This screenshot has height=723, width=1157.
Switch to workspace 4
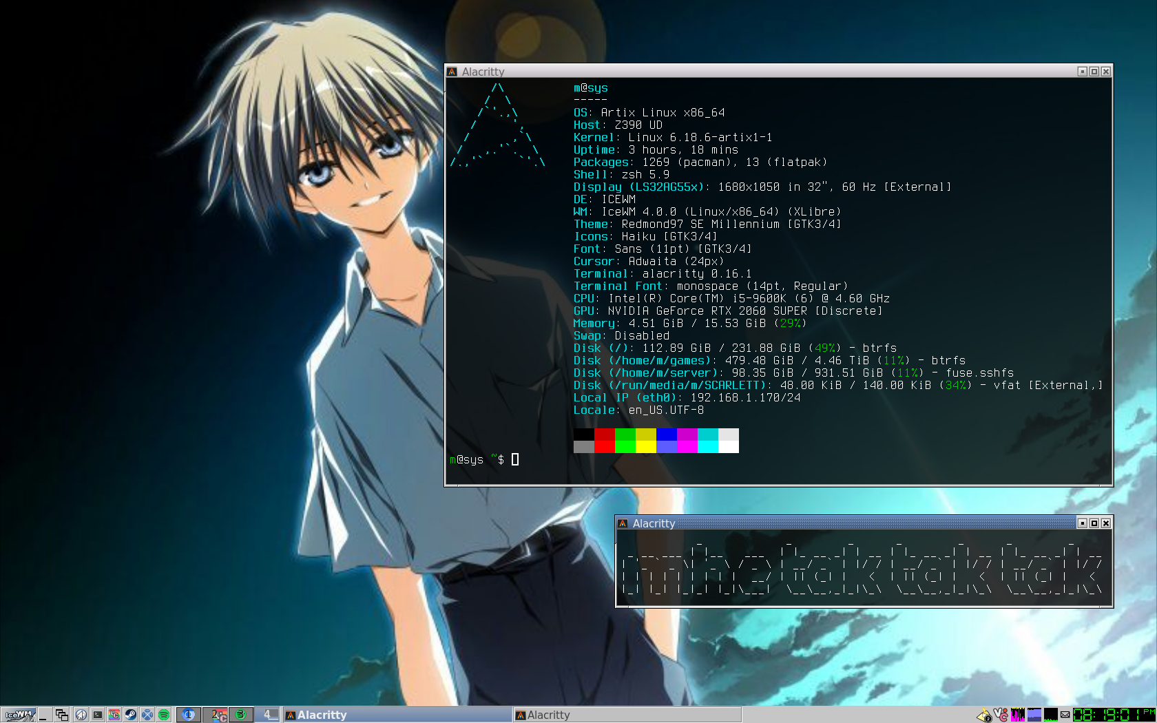point(269,715)
